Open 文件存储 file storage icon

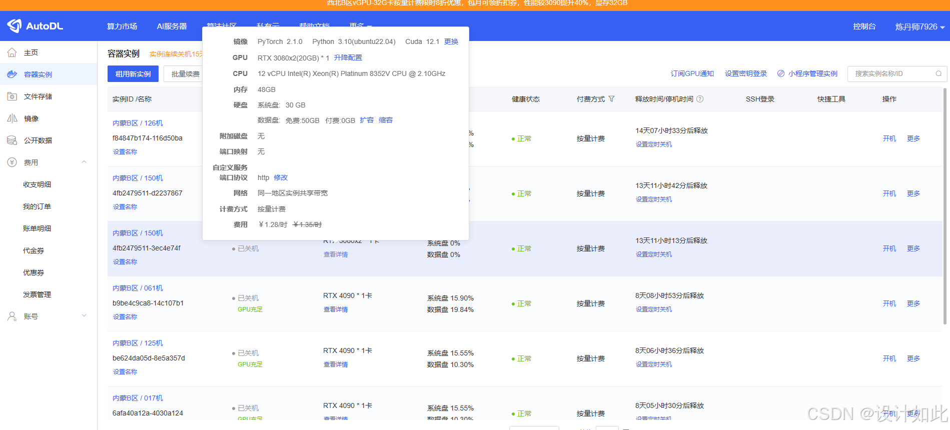click(x=12, y=96)
